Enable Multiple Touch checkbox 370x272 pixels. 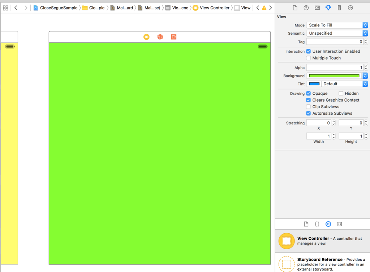308,58
